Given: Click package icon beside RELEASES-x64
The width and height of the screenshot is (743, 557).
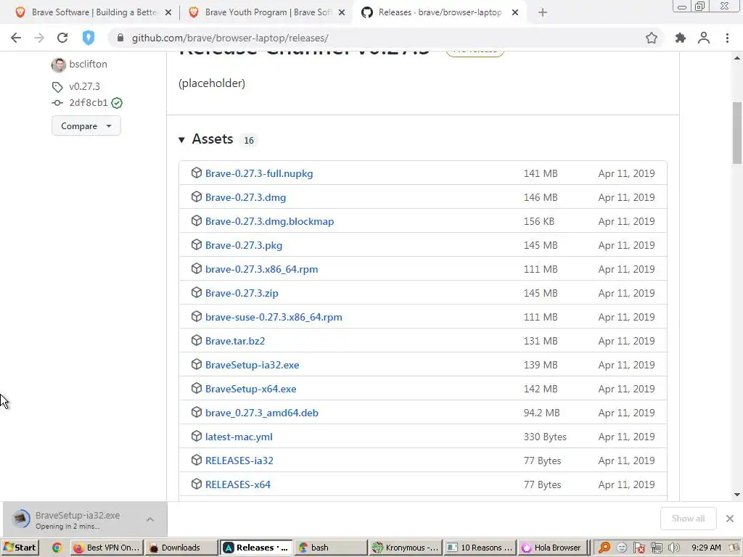Looking at the screenshot, I should (197, 484).
